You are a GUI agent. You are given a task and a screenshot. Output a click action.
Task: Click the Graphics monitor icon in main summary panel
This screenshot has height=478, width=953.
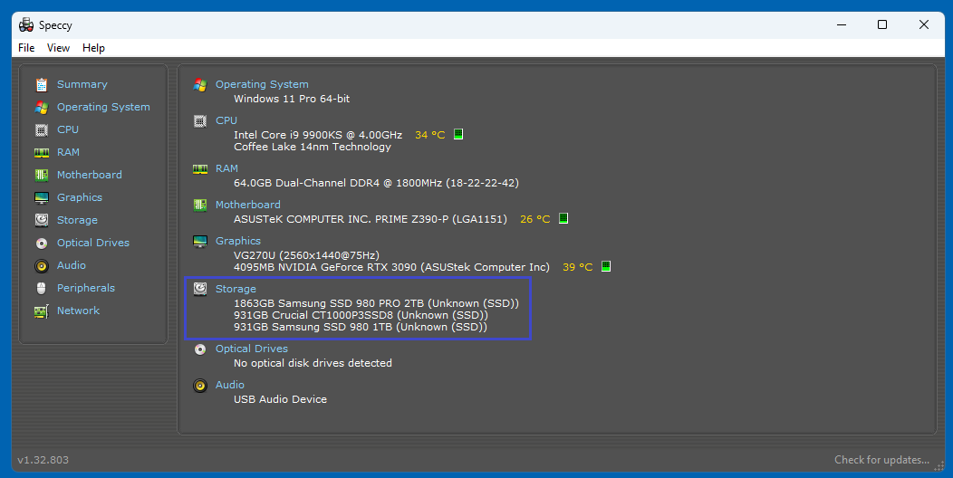tap(200, 241)
